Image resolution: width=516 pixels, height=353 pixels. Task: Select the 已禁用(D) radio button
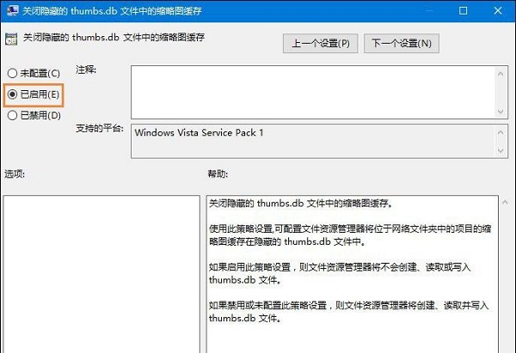click(12, 115)
